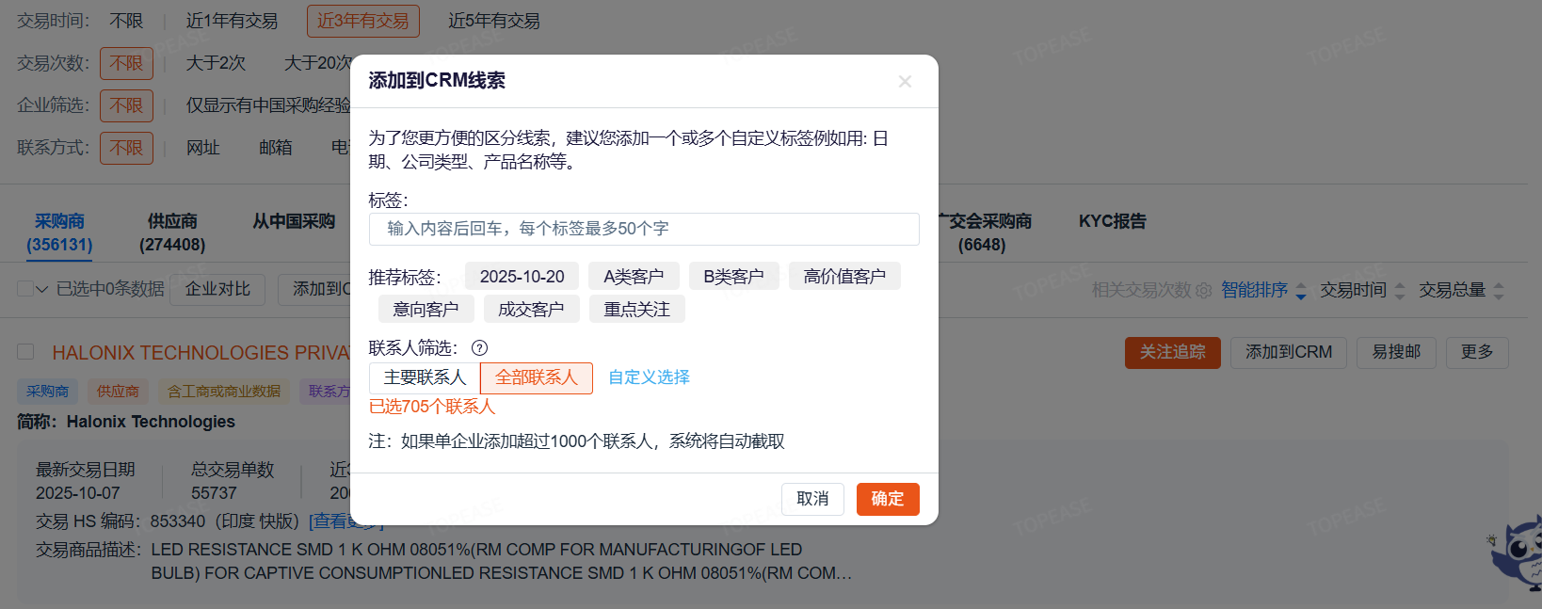Image resolution: width=1542 pixels, height=609 pixels.
Task: Check the HALONIX TECHNOLOGIES company checkbox
Action: [x=26, y=352]
